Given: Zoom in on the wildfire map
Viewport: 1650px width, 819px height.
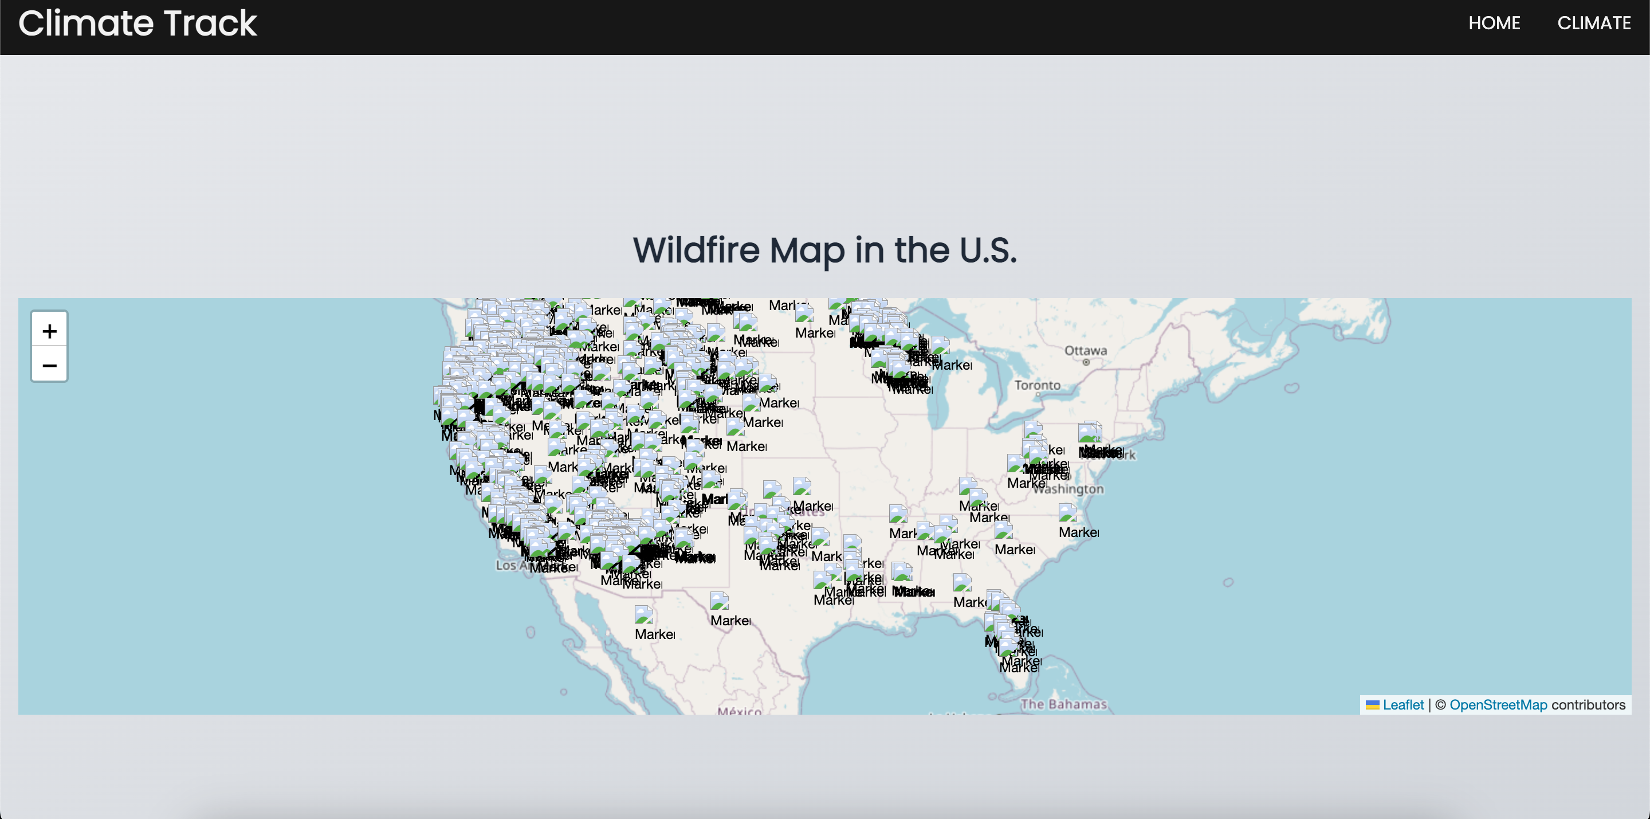Looking at the screenshot, I should [49, 331].
